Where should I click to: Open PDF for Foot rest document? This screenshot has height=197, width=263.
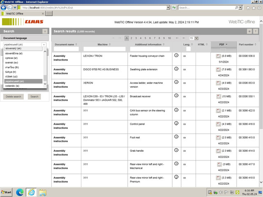pos(218,138)
